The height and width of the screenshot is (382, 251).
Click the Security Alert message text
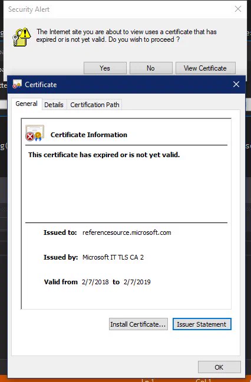point(126,35)
